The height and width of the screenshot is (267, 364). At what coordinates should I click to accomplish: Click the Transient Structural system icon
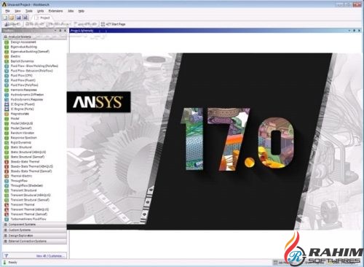[x=7, y=190]
